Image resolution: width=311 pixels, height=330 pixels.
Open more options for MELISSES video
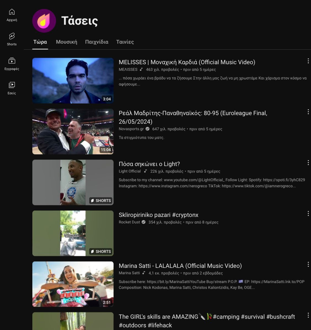[308, 61]
